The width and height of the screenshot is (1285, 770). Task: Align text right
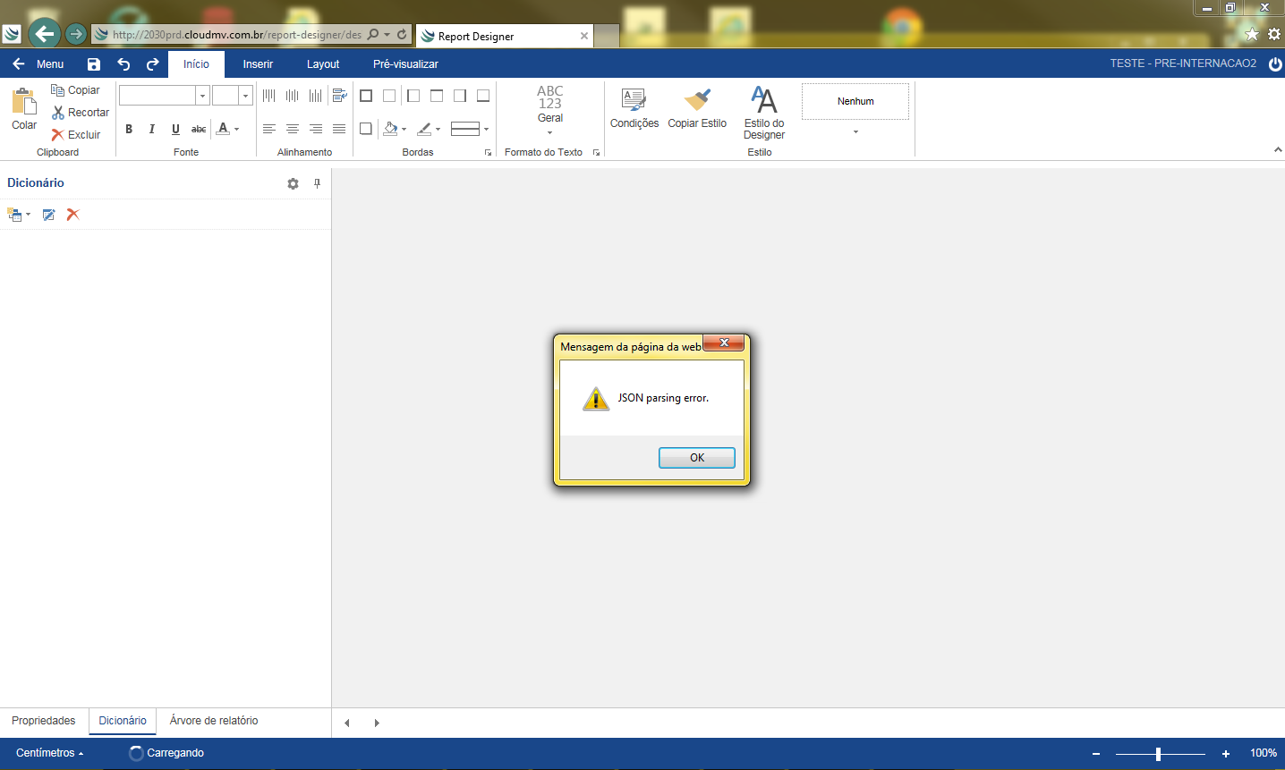(315, 129)
